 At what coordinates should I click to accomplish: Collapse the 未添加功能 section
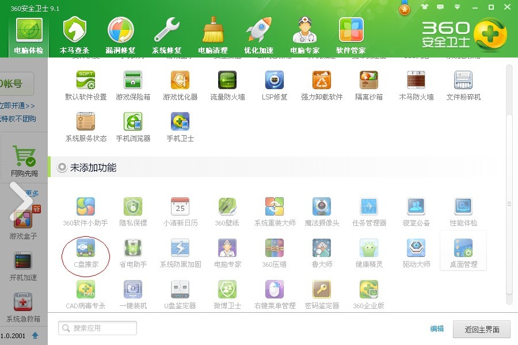[62, 167]
